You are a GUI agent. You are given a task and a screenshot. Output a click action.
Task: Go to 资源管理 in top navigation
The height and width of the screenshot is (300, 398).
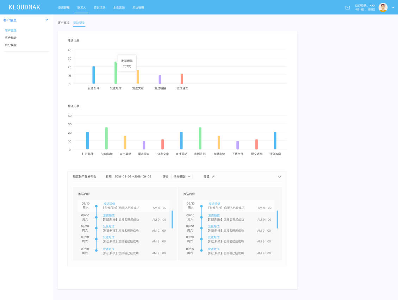64,8
